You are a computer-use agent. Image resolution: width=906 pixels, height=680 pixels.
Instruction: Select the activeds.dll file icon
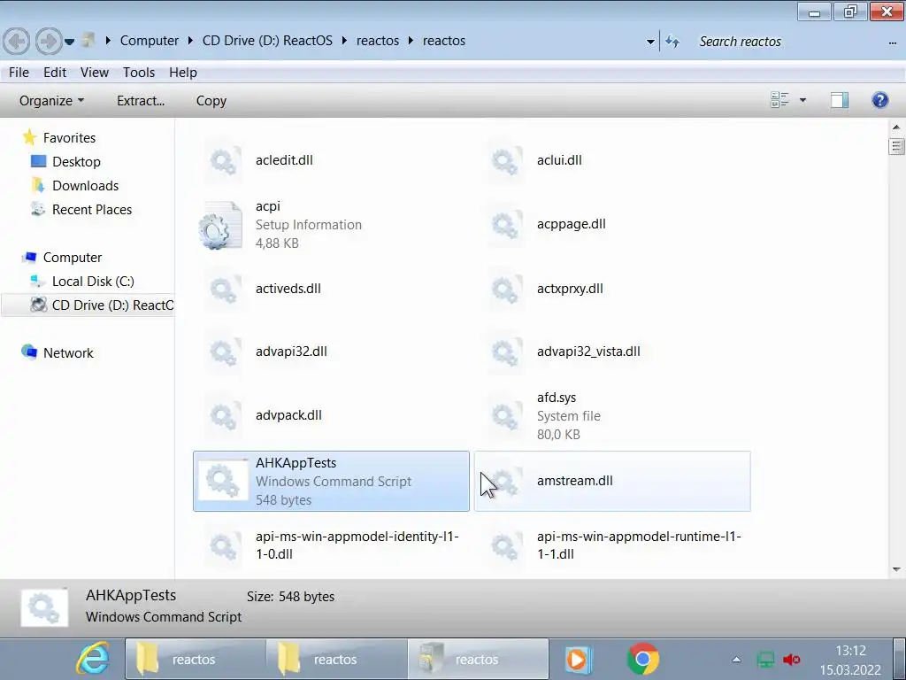click(223, 289)
